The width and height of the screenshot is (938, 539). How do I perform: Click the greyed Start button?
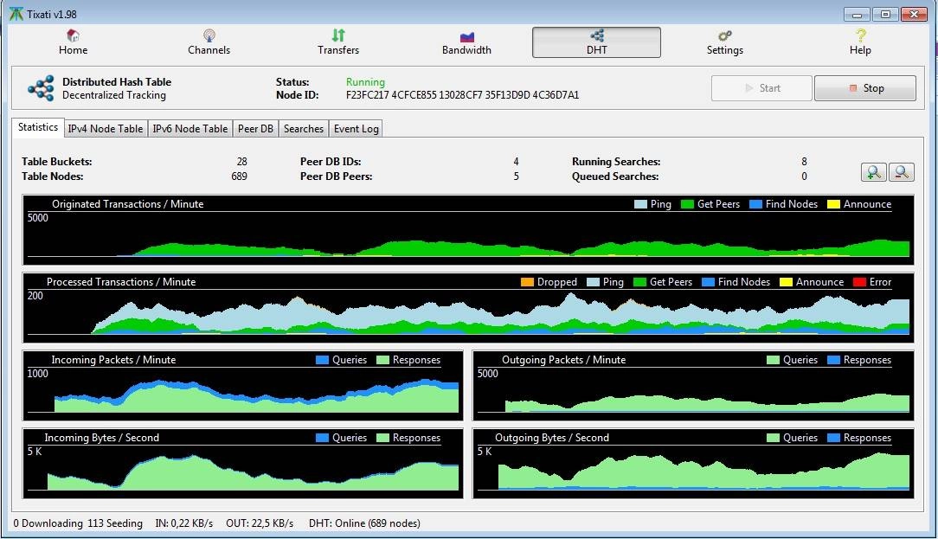click(x=761, y=88)
